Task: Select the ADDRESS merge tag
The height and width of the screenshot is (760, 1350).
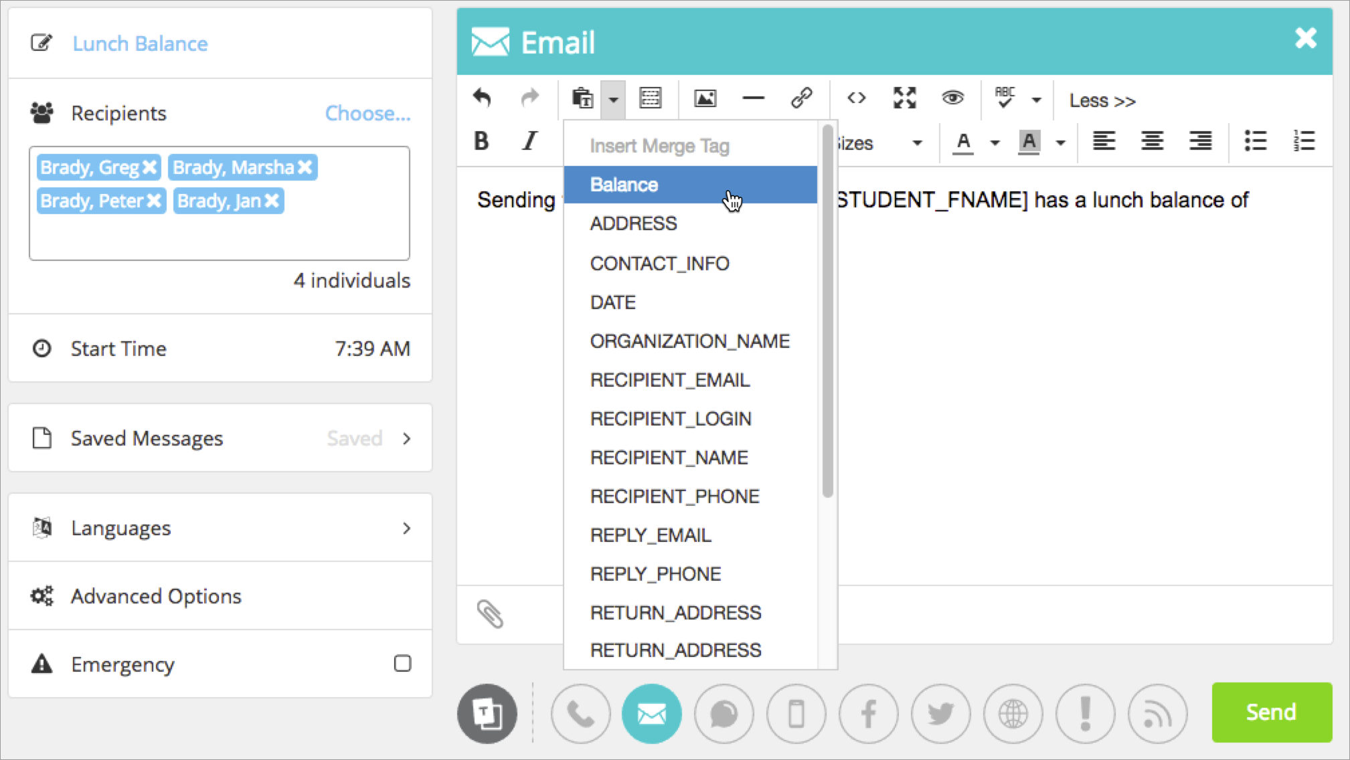Action: tap(690, 223)
